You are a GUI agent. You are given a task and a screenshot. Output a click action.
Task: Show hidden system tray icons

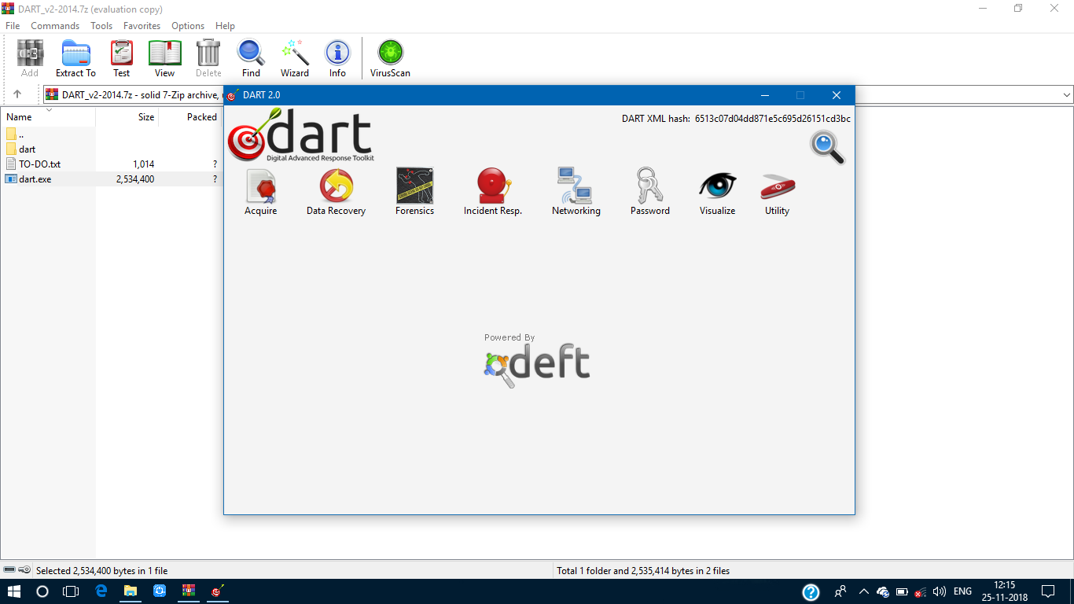click(864, 591)
